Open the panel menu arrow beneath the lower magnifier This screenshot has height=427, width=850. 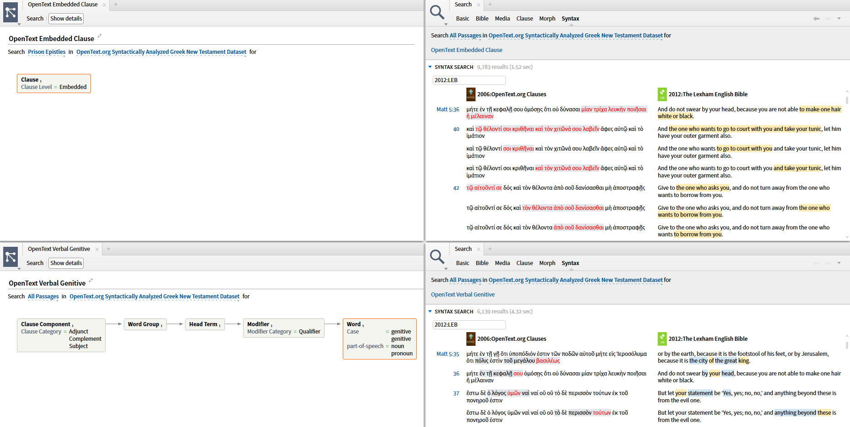(x=446, y=269)
